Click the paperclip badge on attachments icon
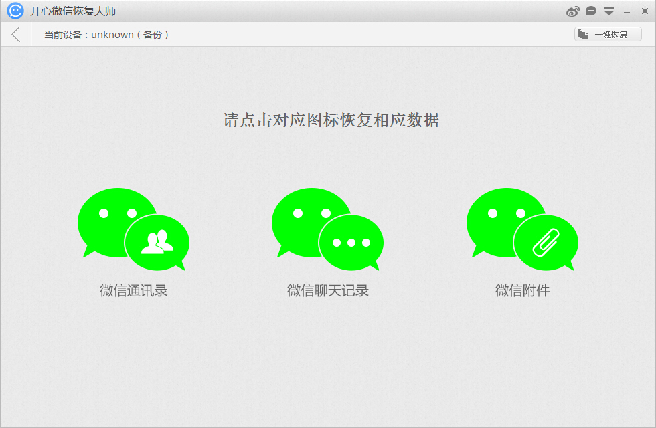Viewport: 656px width, 428px height. coord(545,243)
